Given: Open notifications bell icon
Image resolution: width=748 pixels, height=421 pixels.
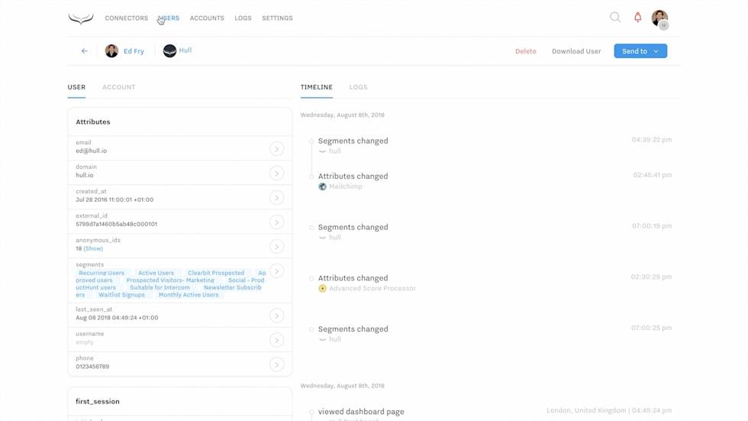Looking at the screenshot, I should tap(637, 18).
